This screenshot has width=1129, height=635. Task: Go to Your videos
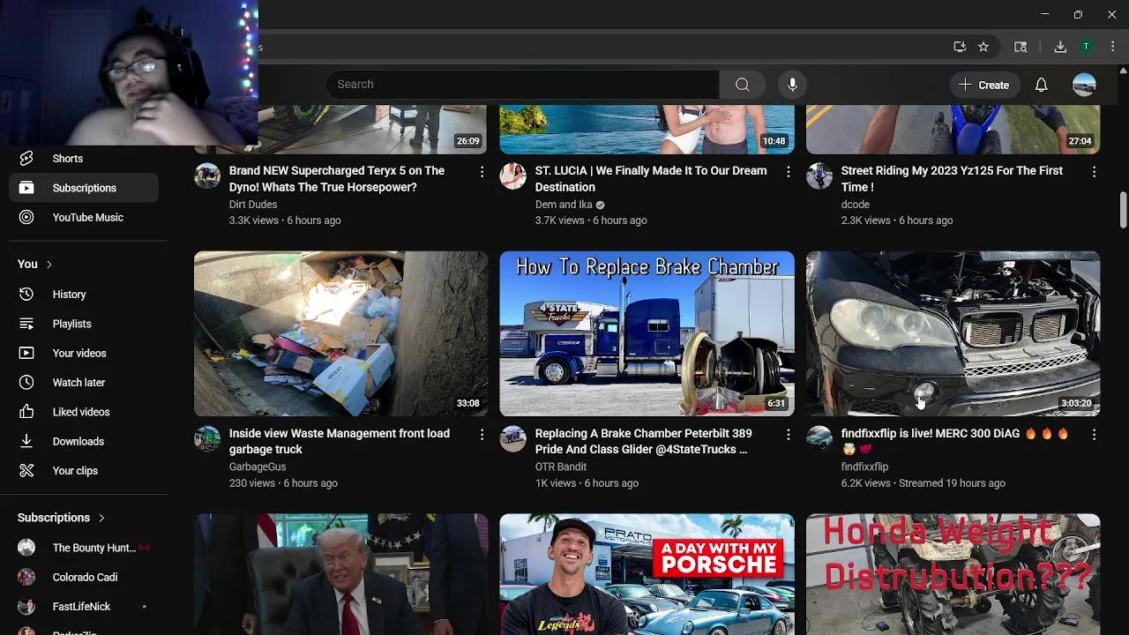click(84, 353)
